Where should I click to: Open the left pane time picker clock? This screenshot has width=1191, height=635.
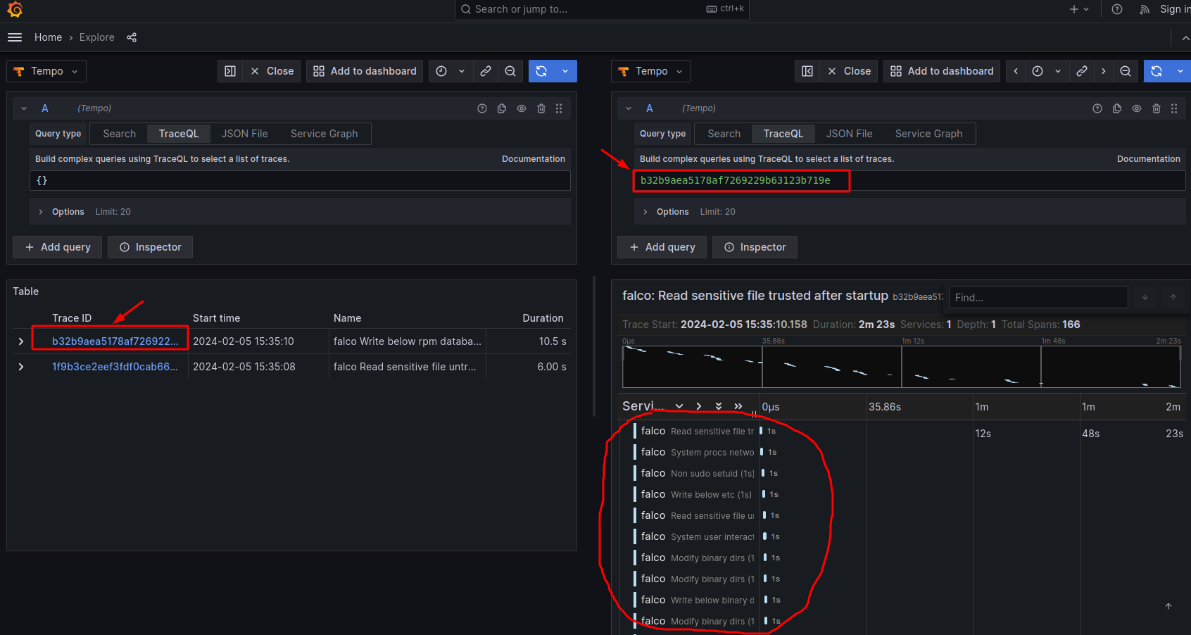pyautogui.click(x=441, y=71)
